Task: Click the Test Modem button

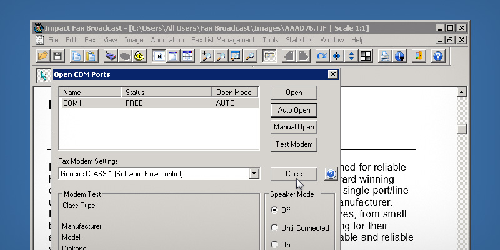Action: coord(294,144)
